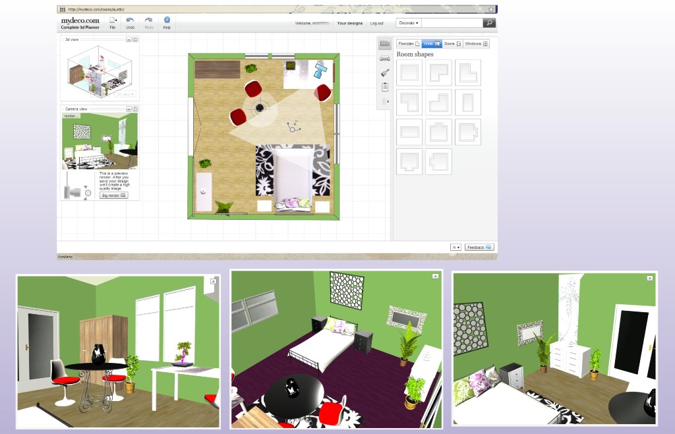Click the browser address bar URL
This screenshot has height=434, width=675.
tap(96, 9)
